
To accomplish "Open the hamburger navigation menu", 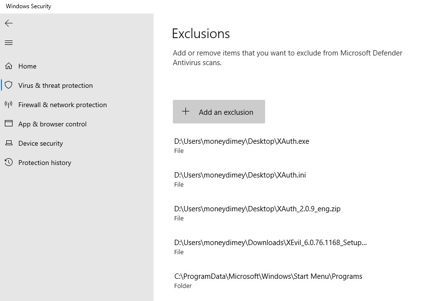I will click(x=9, y=42).
